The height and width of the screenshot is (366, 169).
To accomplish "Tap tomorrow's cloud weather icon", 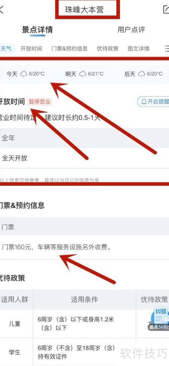I will tap(83, 74).
